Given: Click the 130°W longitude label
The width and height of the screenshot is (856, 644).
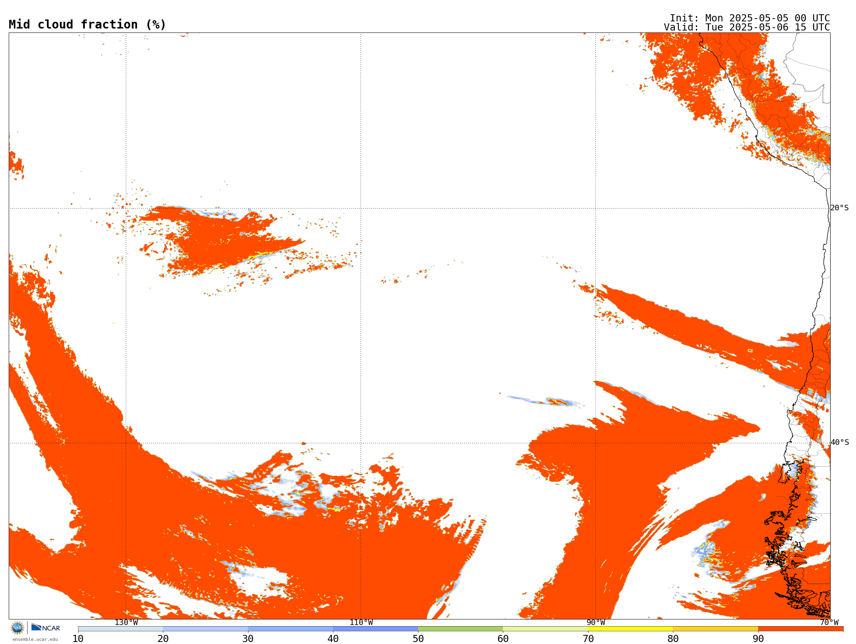Looking at the screenshot, I should tap(126, 623).
